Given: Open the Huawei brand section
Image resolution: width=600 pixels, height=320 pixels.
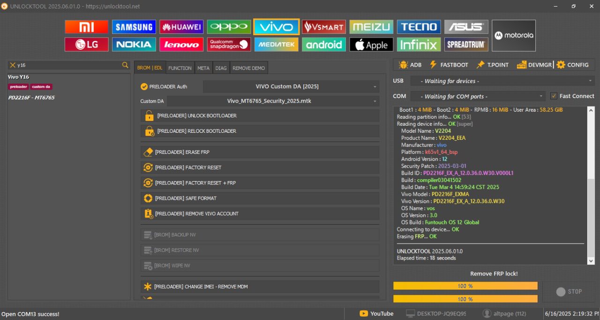Looking at the screenshot, I should 181,27.
